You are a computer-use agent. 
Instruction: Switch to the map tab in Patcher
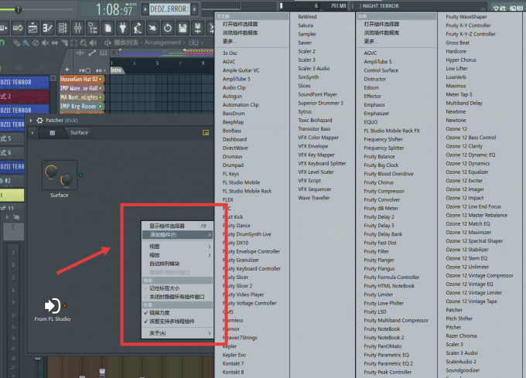coord(53,133)
